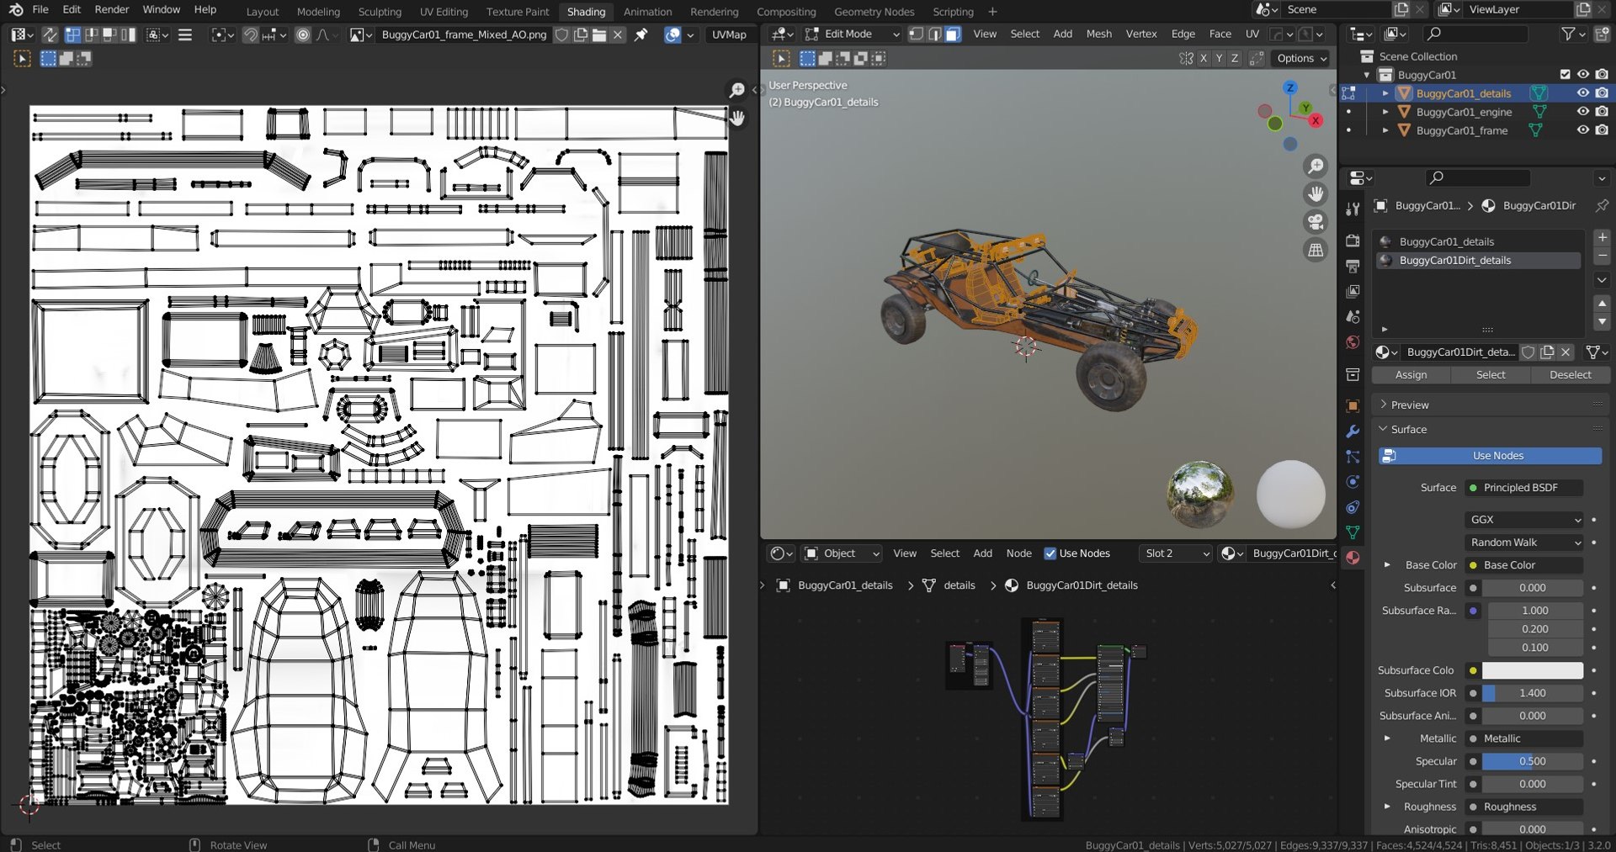Toggle Use Nodes checkbox in node editor
This screenshot has height=852, width=1616.
(x=1050, y=553)
